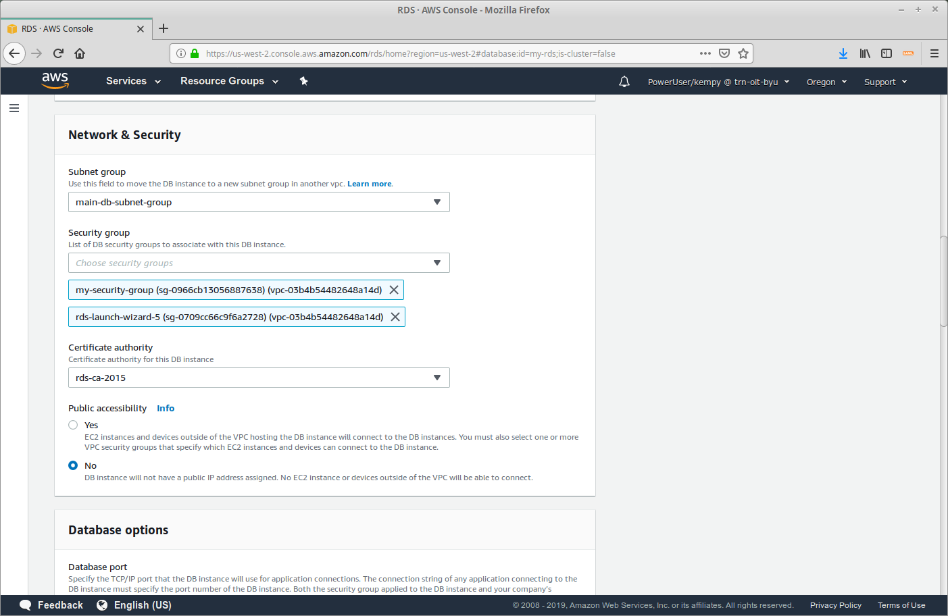Expand the Services menu
This screenshot has width=948, height=616.
click(134, 81)
